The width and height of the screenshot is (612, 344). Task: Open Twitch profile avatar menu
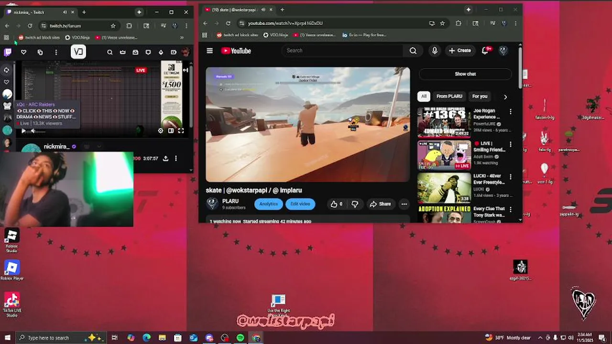185,52
